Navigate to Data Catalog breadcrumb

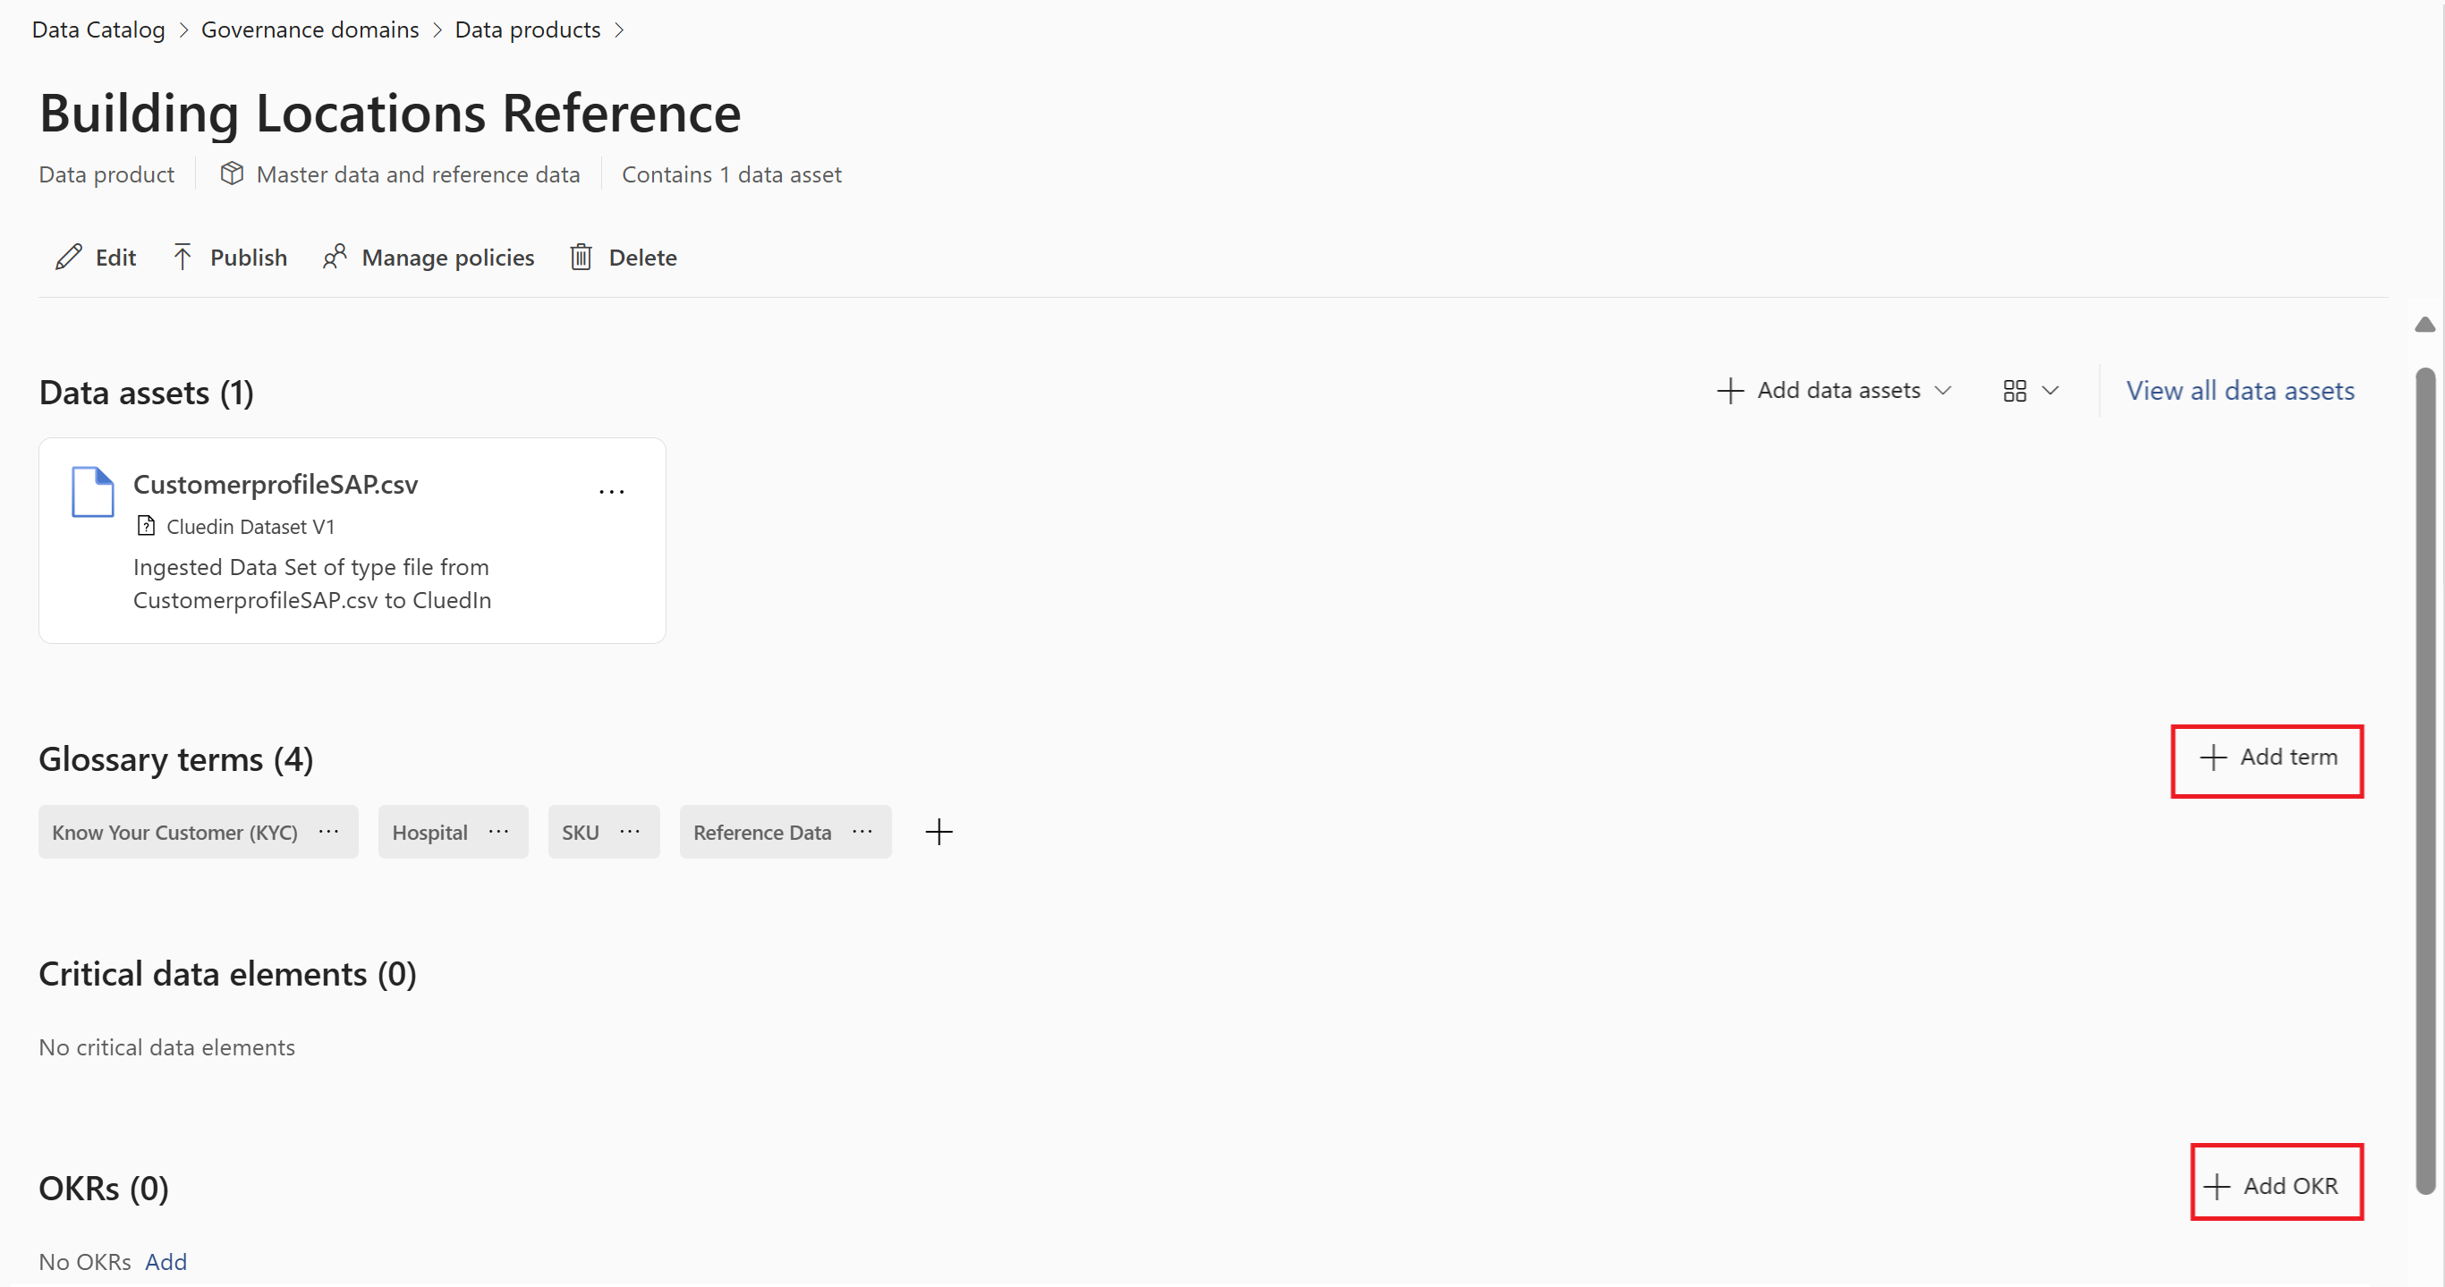click(x=98, y=30)
